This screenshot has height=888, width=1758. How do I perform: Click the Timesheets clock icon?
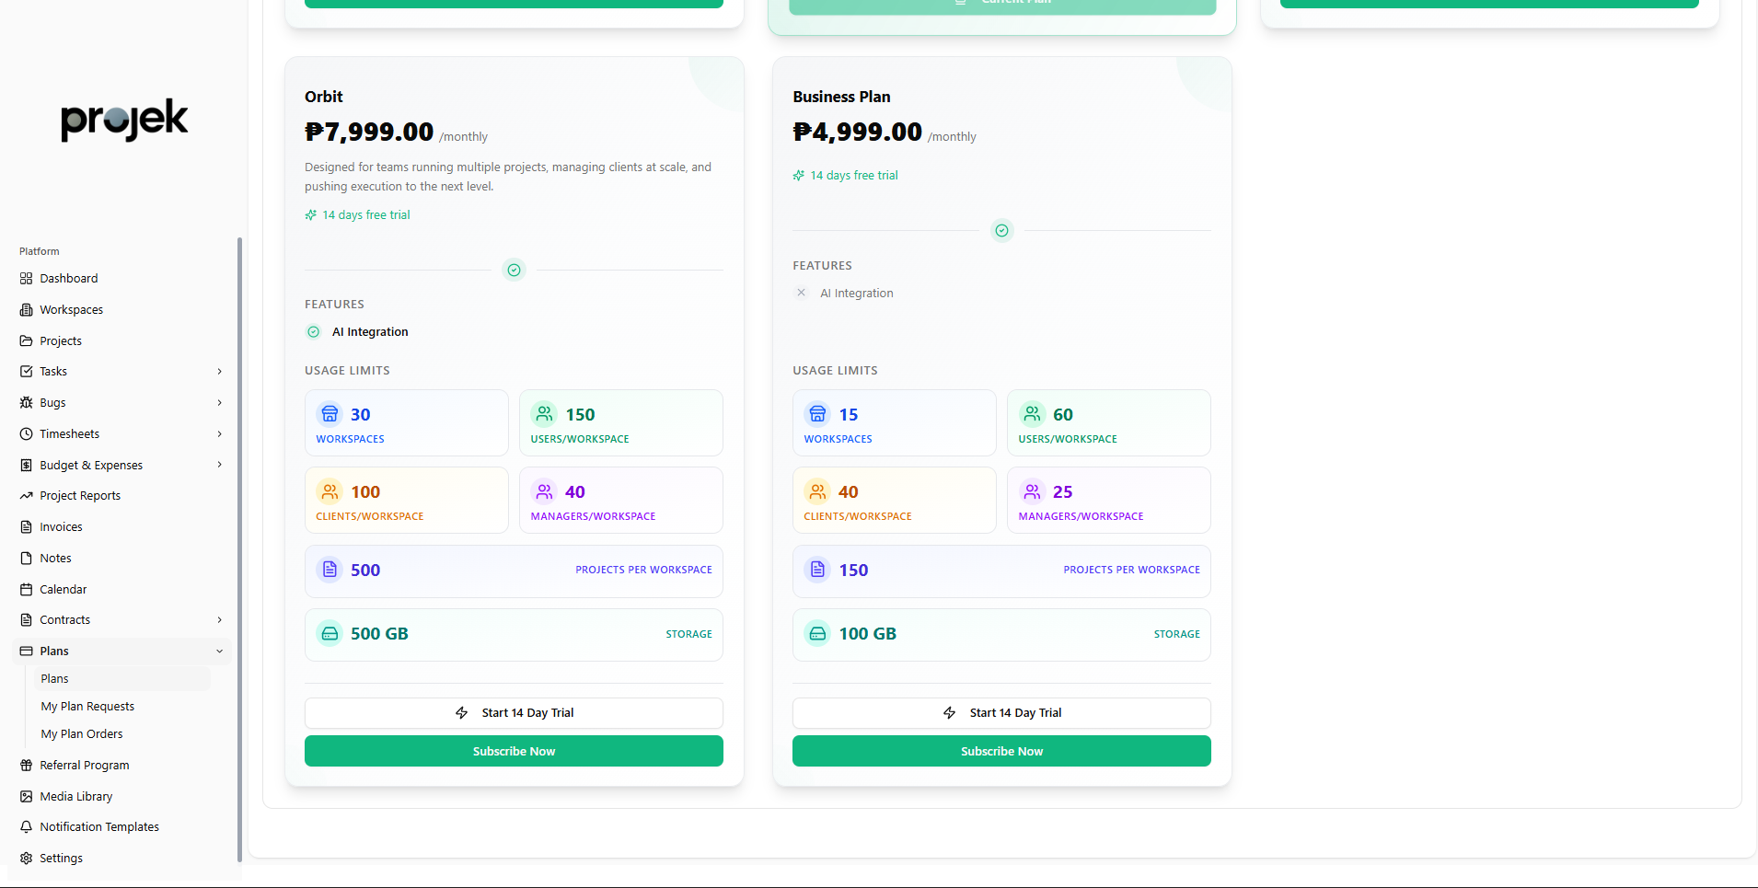point(26,434)
